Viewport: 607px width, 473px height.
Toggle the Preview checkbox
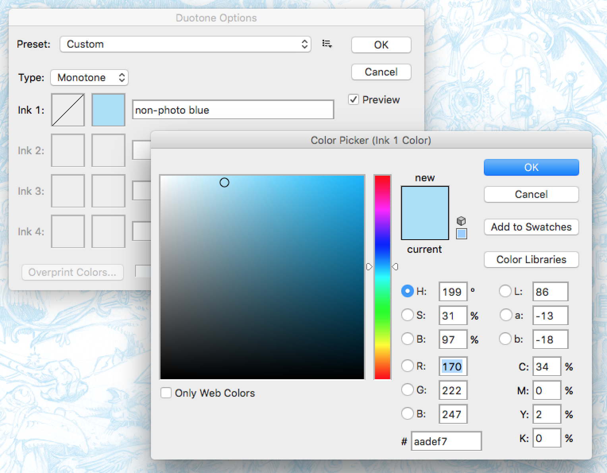click(x=354, y=99)
